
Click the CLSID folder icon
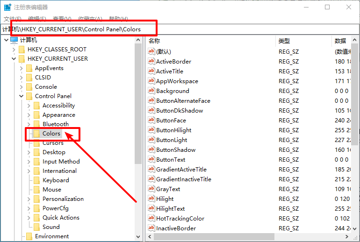pos(29,78)
